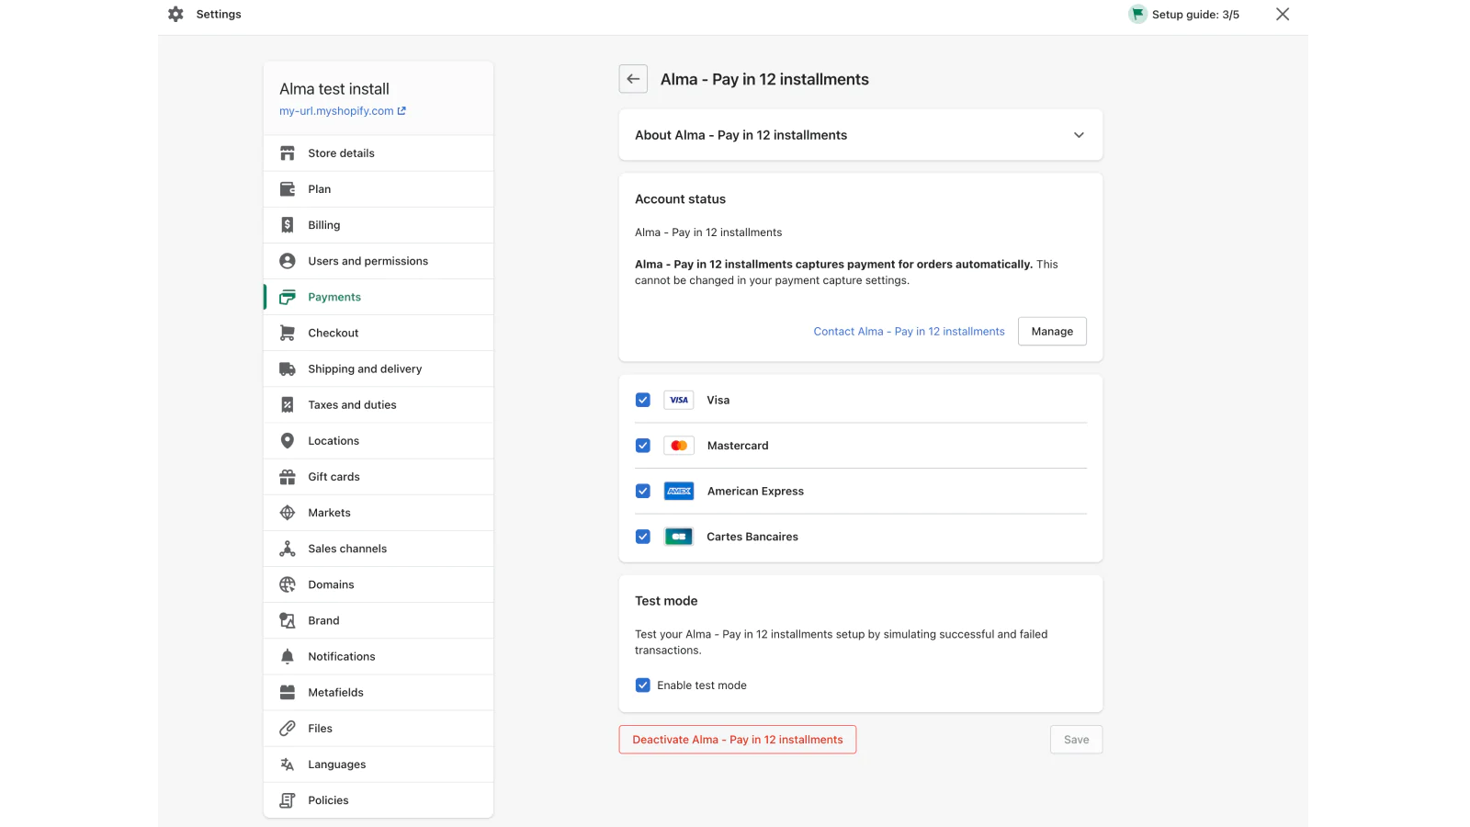This screenshot has width=1470, height=827.
Task: Click Deactivate Alma - Pay in 12 installments
Action: [738, 740]
